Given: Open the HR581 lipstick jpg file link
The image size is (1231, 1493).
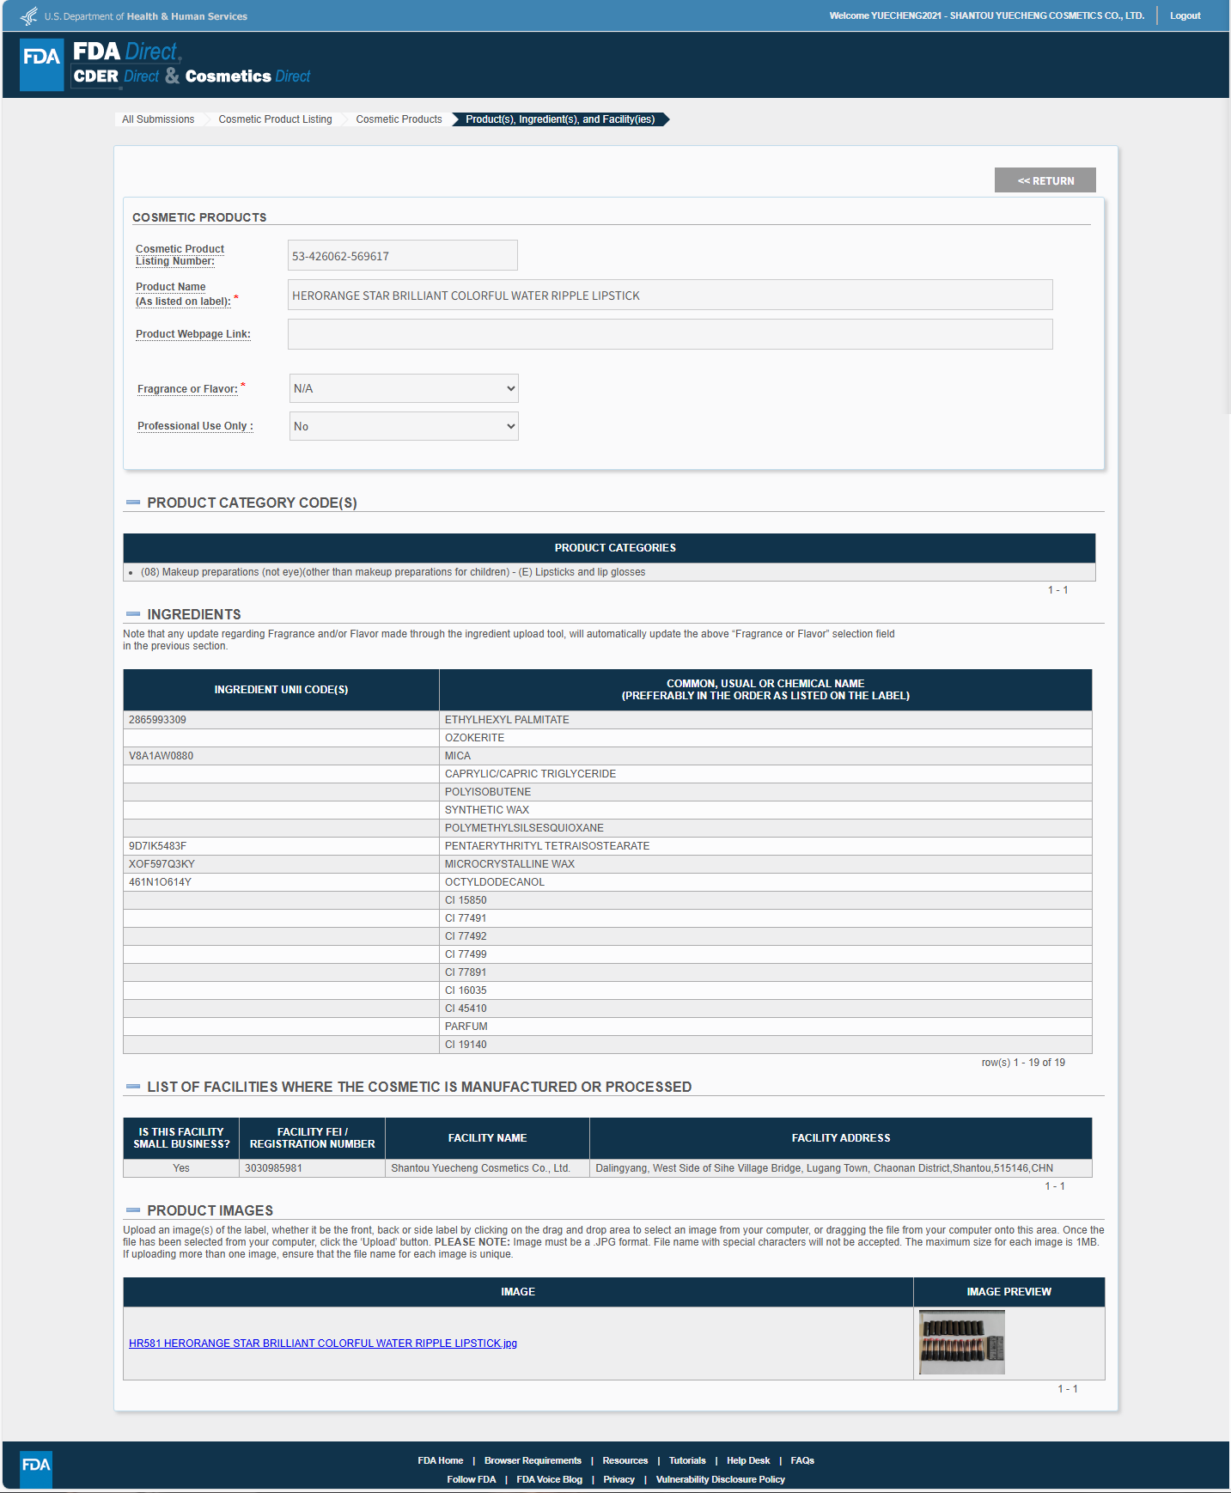Looking at the screenshot, I should pos(323,1344).
